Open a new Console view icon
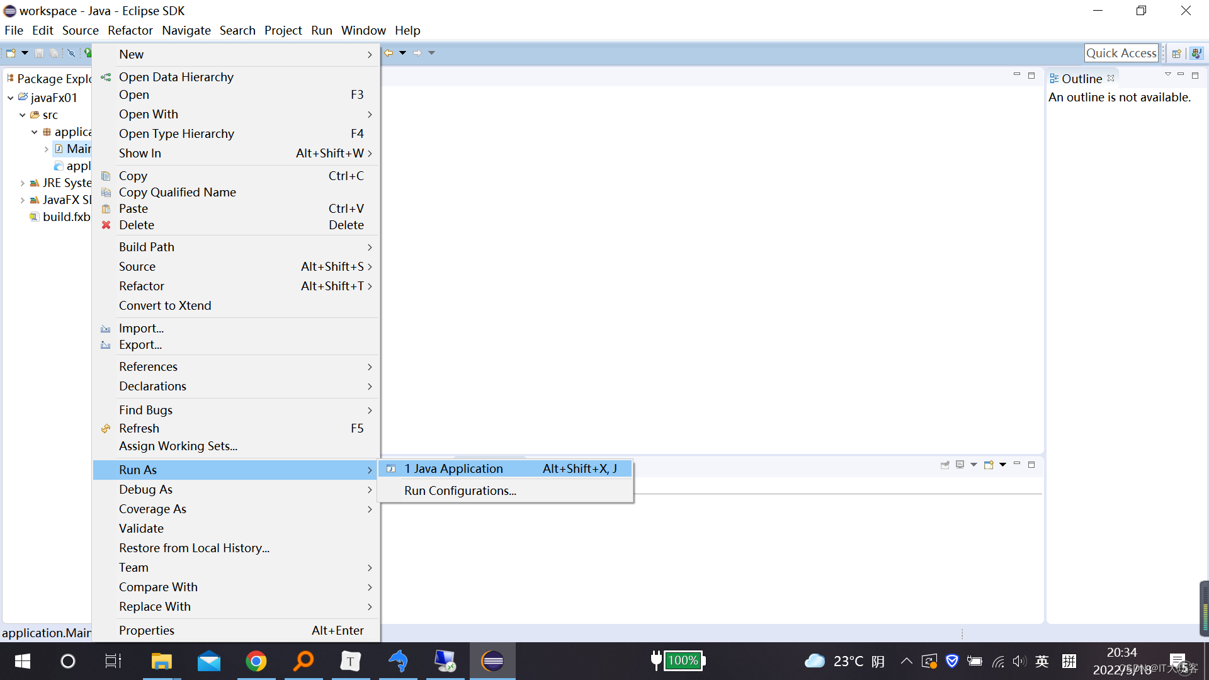Screen dimensions: 1209x680 tap(989, 465)
